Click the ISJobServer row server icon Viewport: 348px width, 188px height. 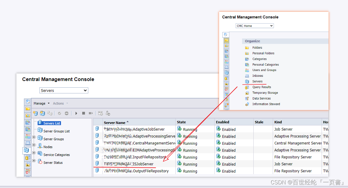97,163
